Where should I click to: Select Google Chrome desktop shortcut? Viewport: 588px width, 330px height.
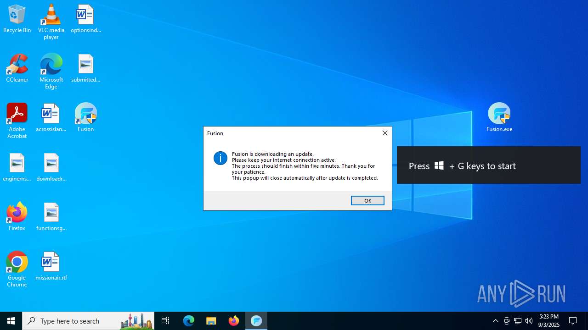pos(17,269)
